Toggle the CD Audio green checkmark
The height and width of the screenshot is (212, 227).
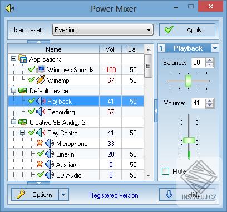(x=41, y=175)
